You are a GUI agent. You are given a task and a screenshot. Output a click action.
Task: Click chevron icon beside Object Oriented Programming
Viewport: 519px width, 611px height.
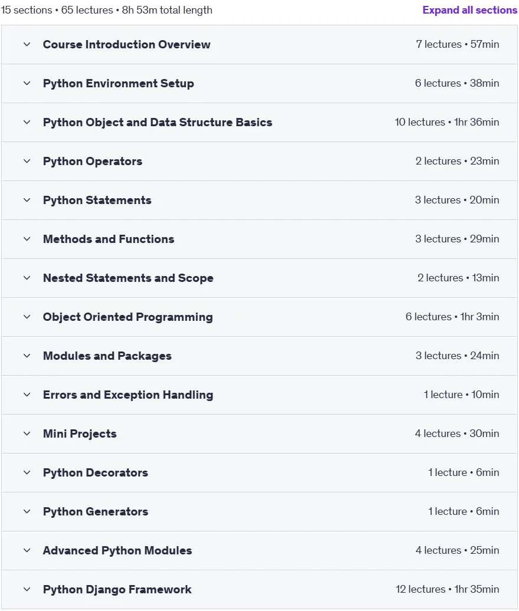(27, 317)
